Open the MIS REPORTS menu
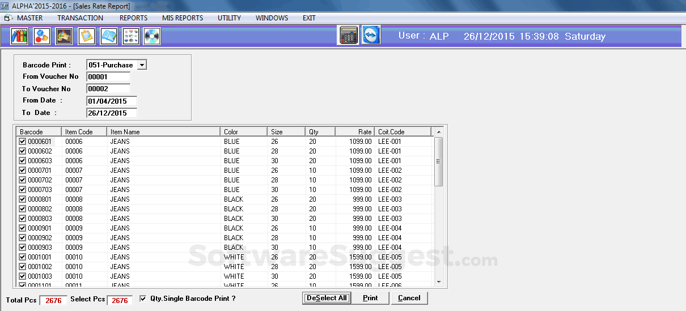 [x=183, y=18]
